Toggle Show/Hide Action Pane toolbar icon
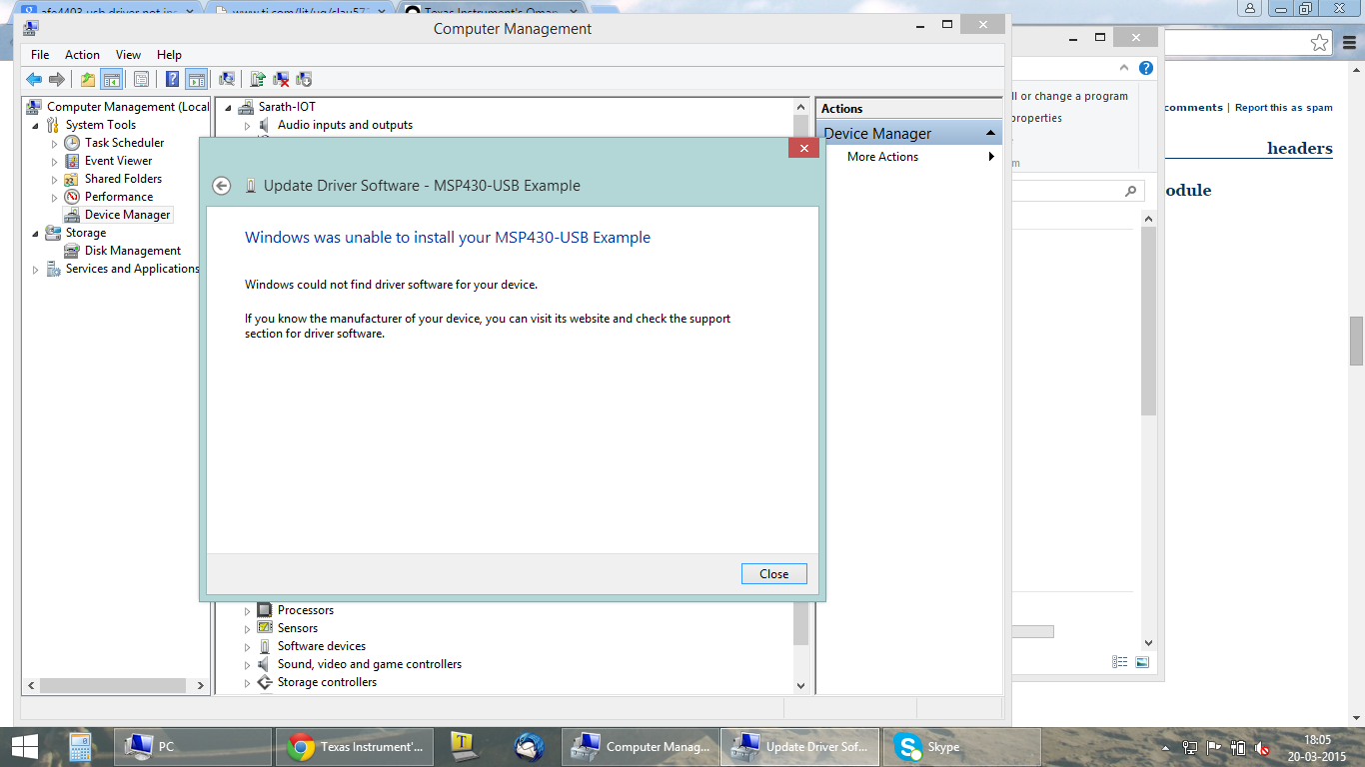Image resolution: width=1365 pixels, height=767 pixels. pos(196,79)
